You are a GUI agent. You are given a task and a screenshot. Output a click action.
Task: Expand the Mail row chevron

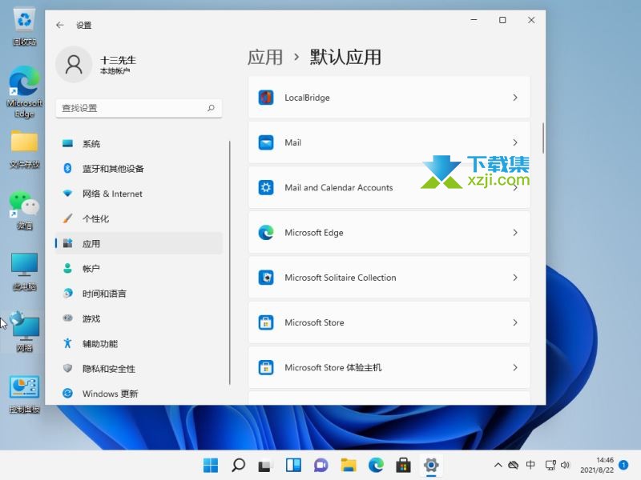515,142
